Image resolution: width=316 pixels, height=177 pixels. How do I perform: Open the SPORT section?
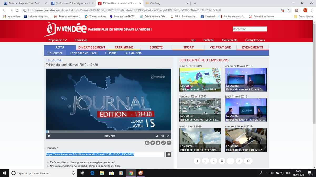[188, 47]
